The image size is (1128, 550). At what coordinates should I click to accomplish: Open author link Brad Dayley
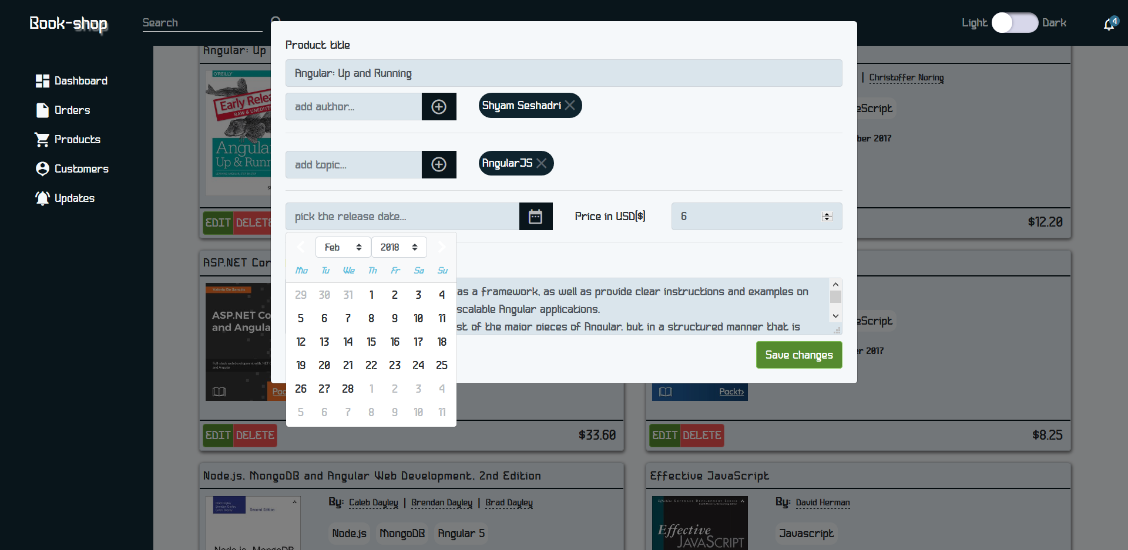[509, 502]
